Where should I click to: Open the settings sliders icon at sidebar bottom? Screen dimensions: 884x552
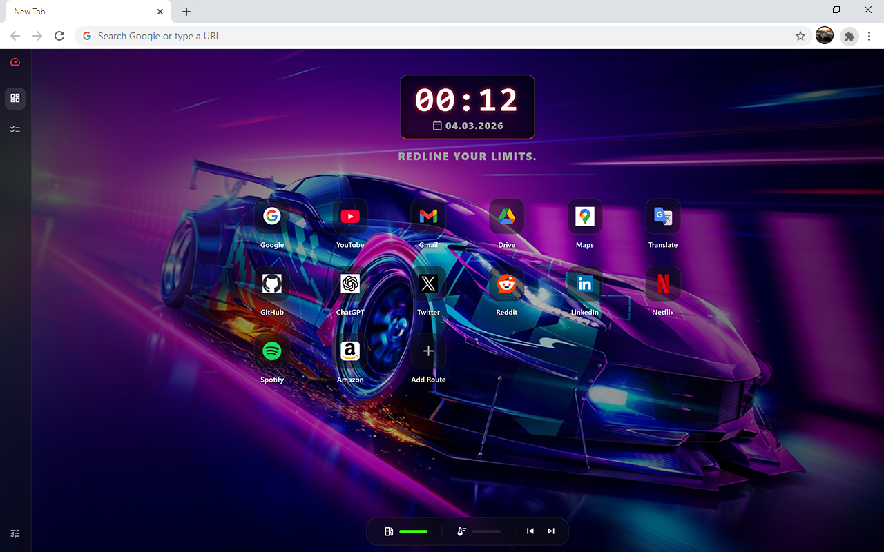click(15, 533)
